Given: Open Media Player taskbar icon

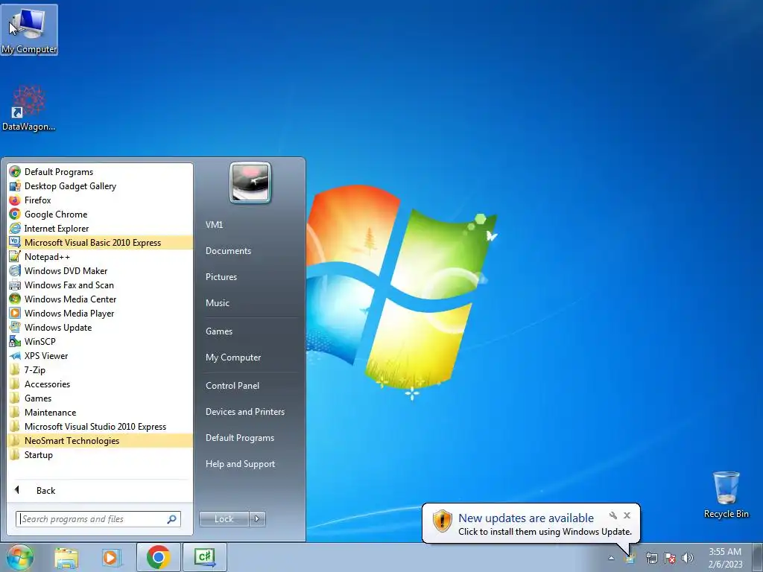Looking at the screenshot, I should [x=112, y=557].
